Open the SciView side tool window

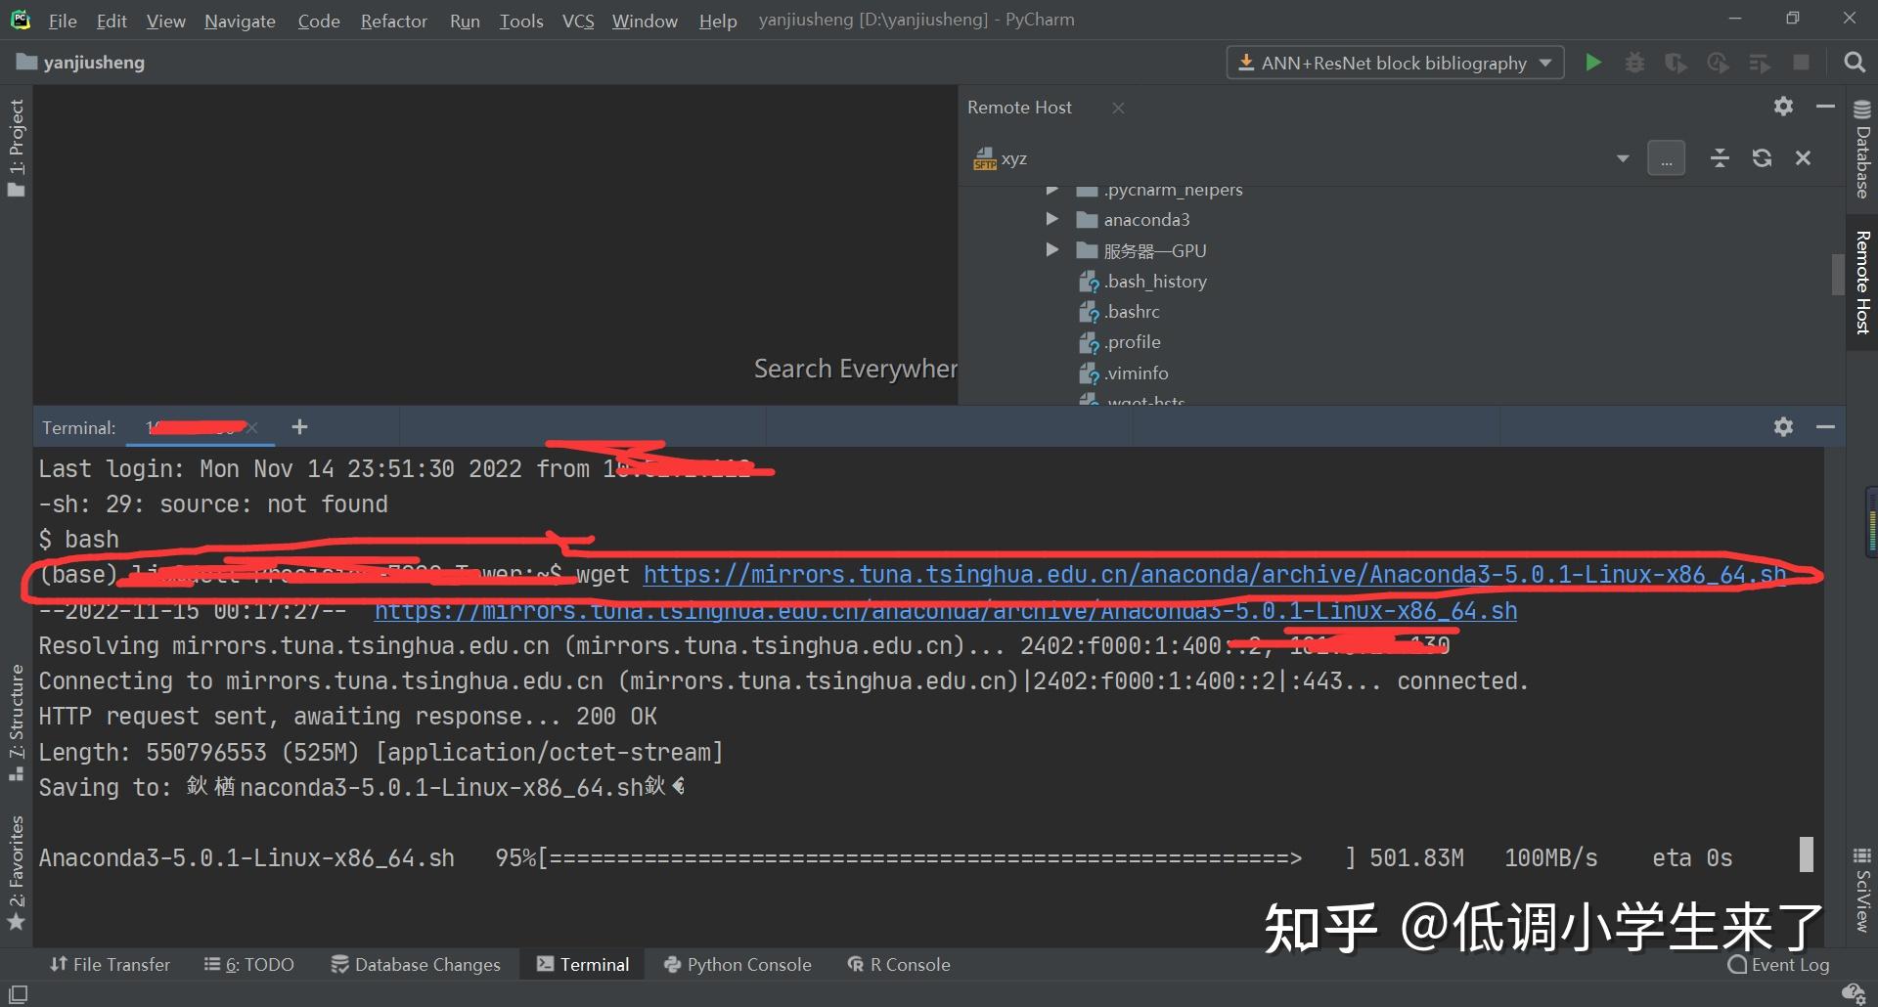1862,890
